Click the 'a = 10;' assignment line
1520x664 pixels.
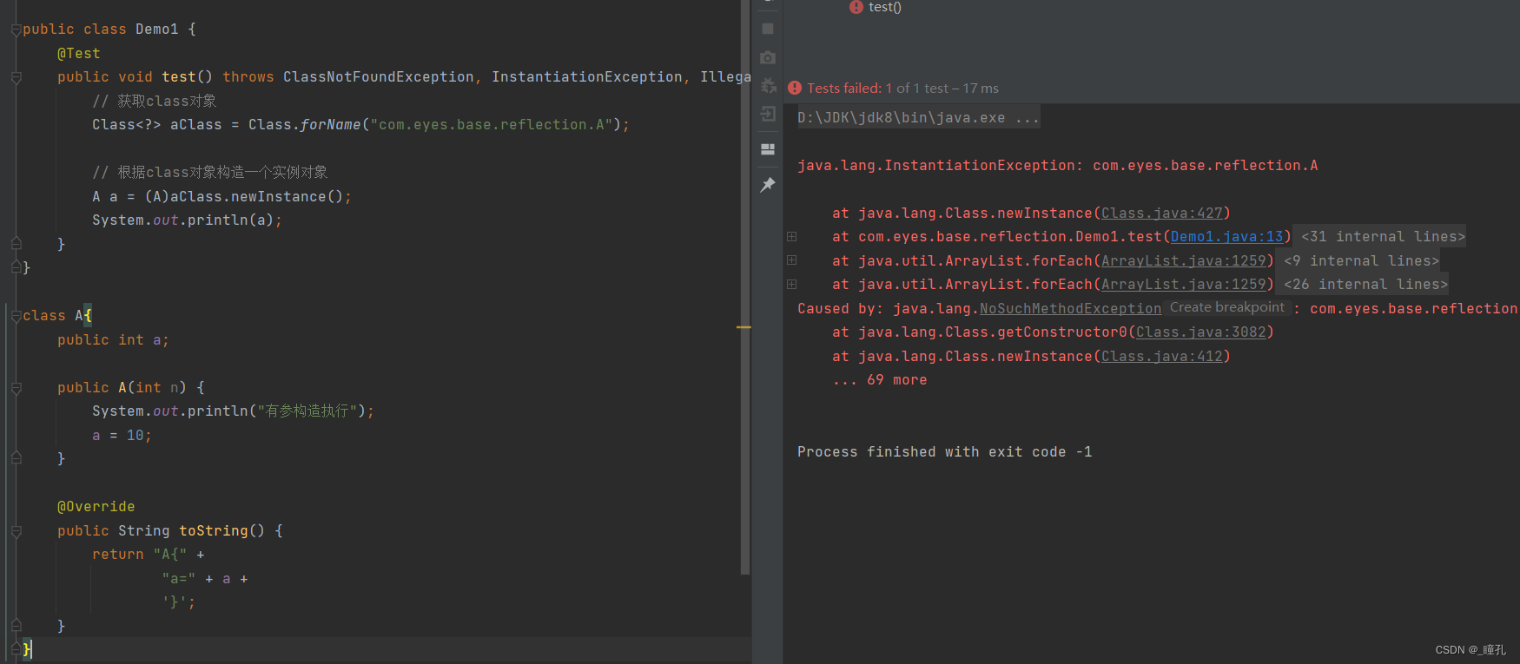tap(122, 435)
